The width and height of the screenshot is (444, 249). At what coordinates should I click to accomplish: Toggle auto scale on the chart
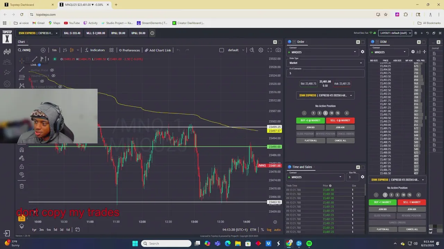tap(277, 230)
